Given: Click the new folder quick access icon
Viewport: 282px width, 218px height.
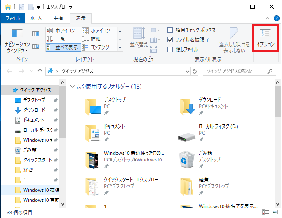Looking at the screenshot, I should 31,7.
